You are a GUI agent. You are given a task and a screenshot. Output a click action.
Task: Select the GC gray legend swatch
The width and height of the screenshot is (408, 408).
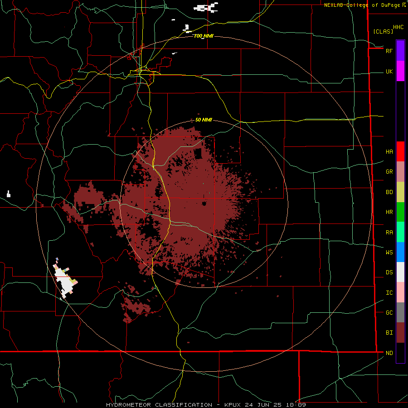pos(400,312)
